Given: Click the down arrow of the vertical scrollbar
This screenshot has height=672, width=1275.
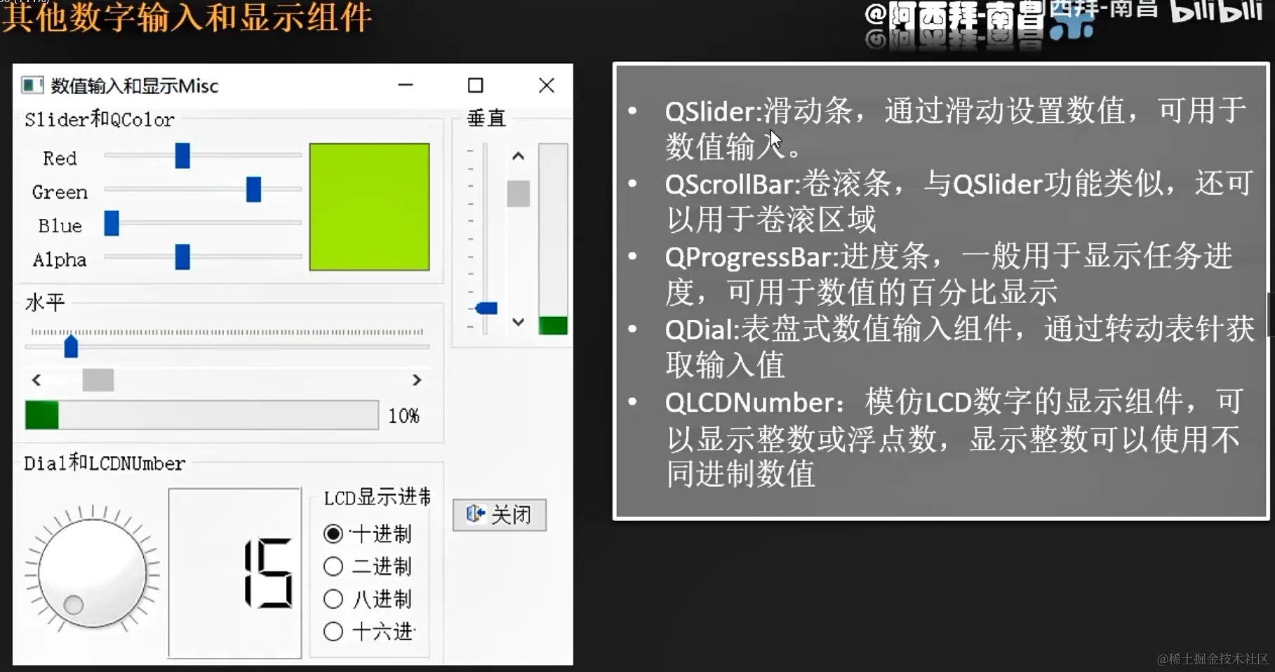Looking at the screenshot, I should click(518, 323).
